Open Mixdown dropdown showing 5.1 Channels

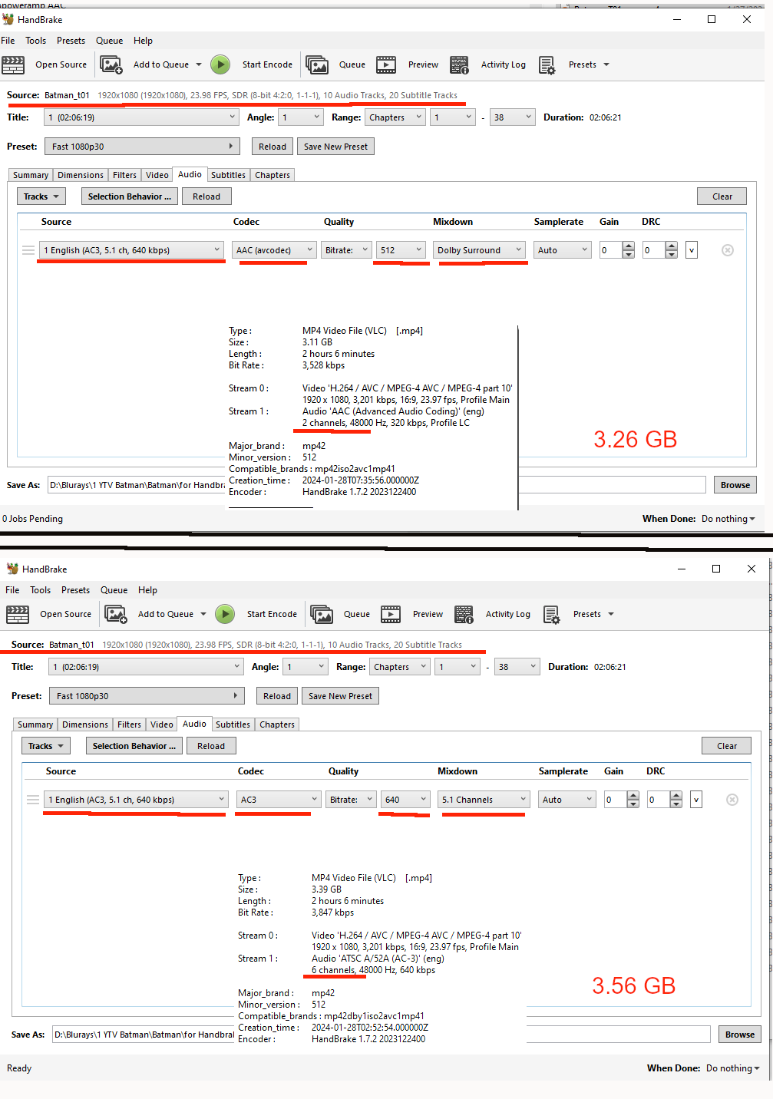click(484, 800)
